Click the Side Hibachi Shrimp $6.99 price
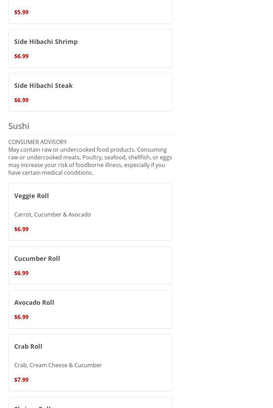Viewport: 273px width, 408px height. [x=21, y=56]
